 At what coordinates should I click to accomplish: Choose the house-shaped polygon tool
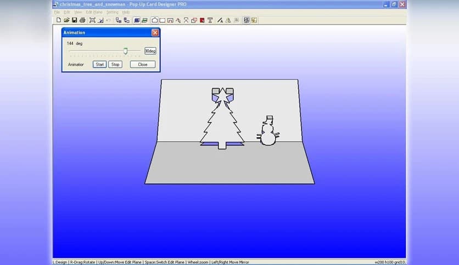click(x=155, y=20)
